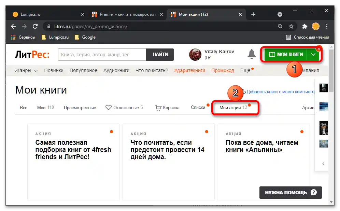Open the #даритекниги link
Viewport: 340px width, 211px height.
pyautogui.click(x=189, y=70)
